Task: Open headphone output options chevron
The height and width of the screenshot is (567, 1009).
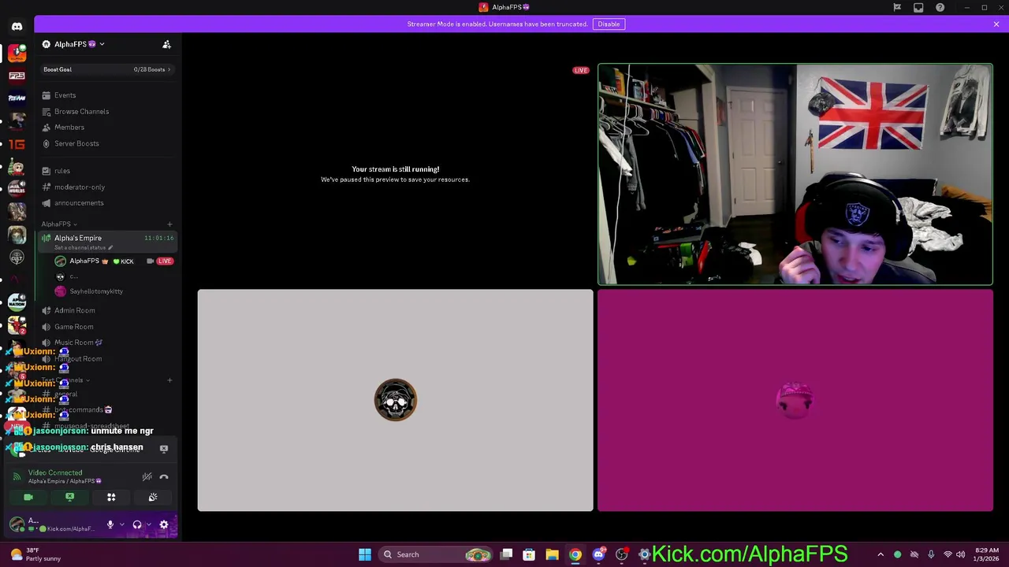Action: click(148, 524)
